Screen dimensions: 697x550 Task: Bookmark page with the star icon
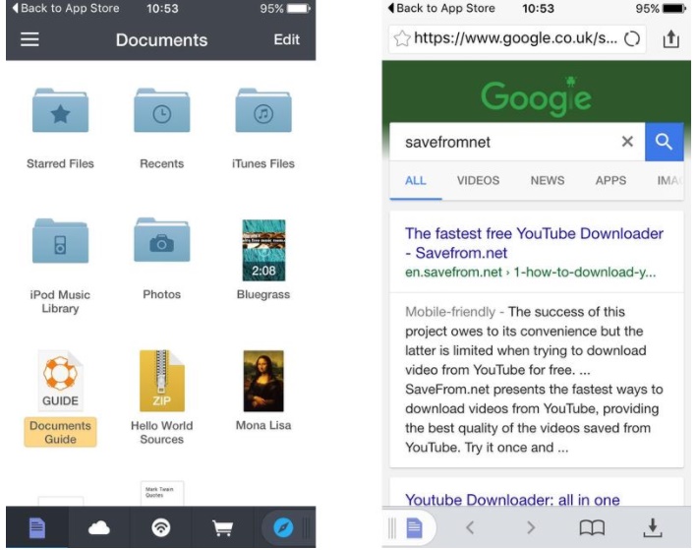[402, 38]
